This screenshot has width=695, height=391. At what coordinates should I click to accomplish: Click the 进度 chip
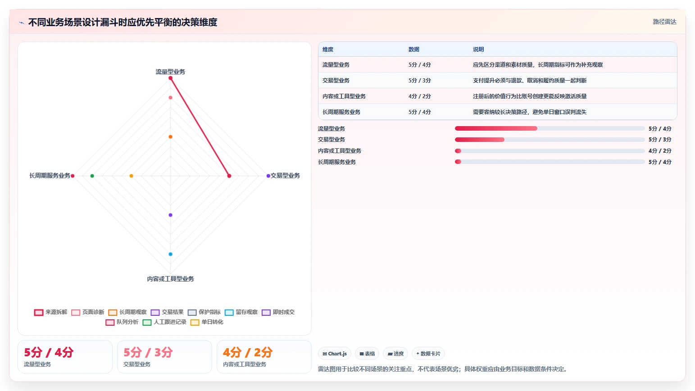[x=395, y=354]
